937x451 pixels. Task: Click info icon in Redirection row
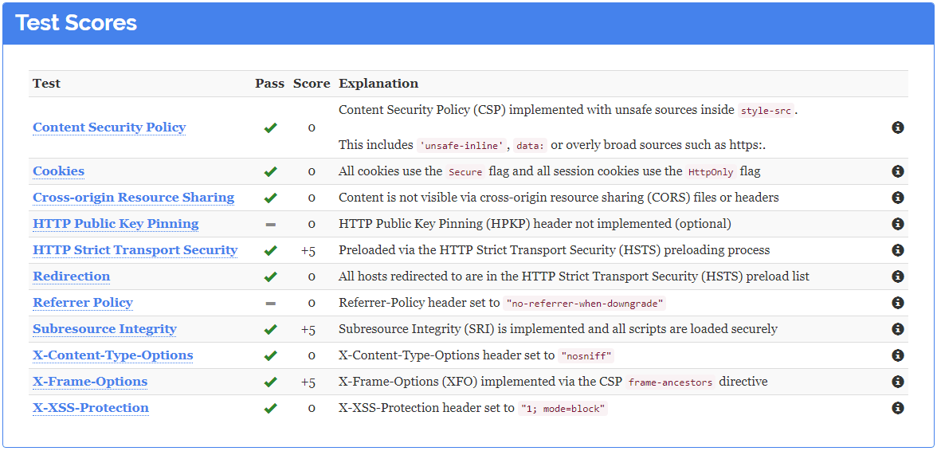[x=897, y=276]
